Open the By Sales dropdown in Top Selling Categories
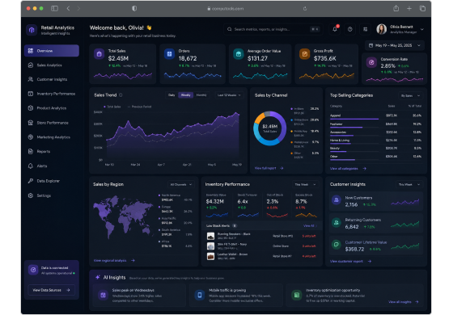 [x=410, y=95]
